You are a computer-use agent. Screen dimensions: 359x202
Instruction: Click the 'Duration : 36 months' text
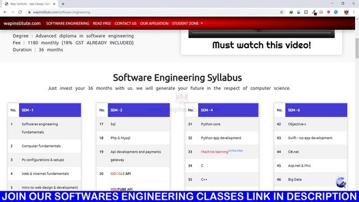click(x=38, y=50)
